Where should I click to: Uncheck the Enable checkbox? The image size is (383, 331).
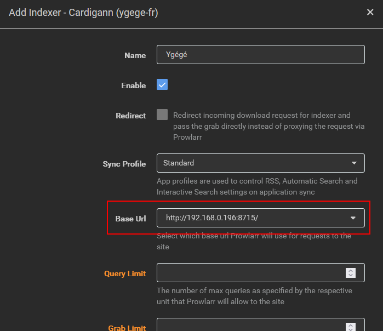[x=162, y=85]
